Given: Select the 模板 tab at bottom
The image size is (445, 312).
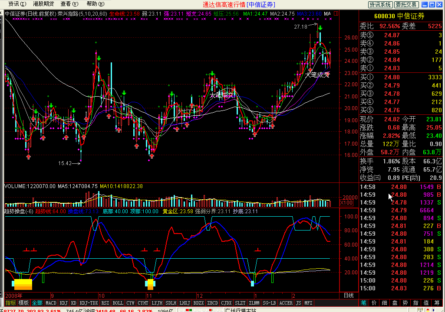Looking at the screenshot, I should pos(23,303).
